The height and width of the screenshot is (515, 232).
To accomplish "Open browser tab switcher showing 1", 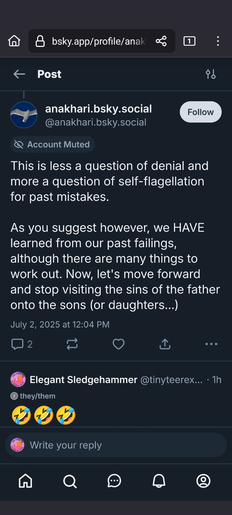I will [189, 41].
